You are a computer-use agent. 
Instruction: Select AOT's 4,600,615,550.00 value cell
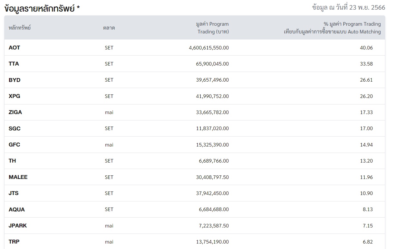click(209, 48)
